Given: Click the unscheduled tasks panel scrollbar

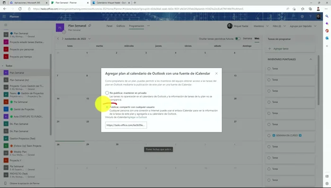Looking at the screenshot, I should point(318,80).
